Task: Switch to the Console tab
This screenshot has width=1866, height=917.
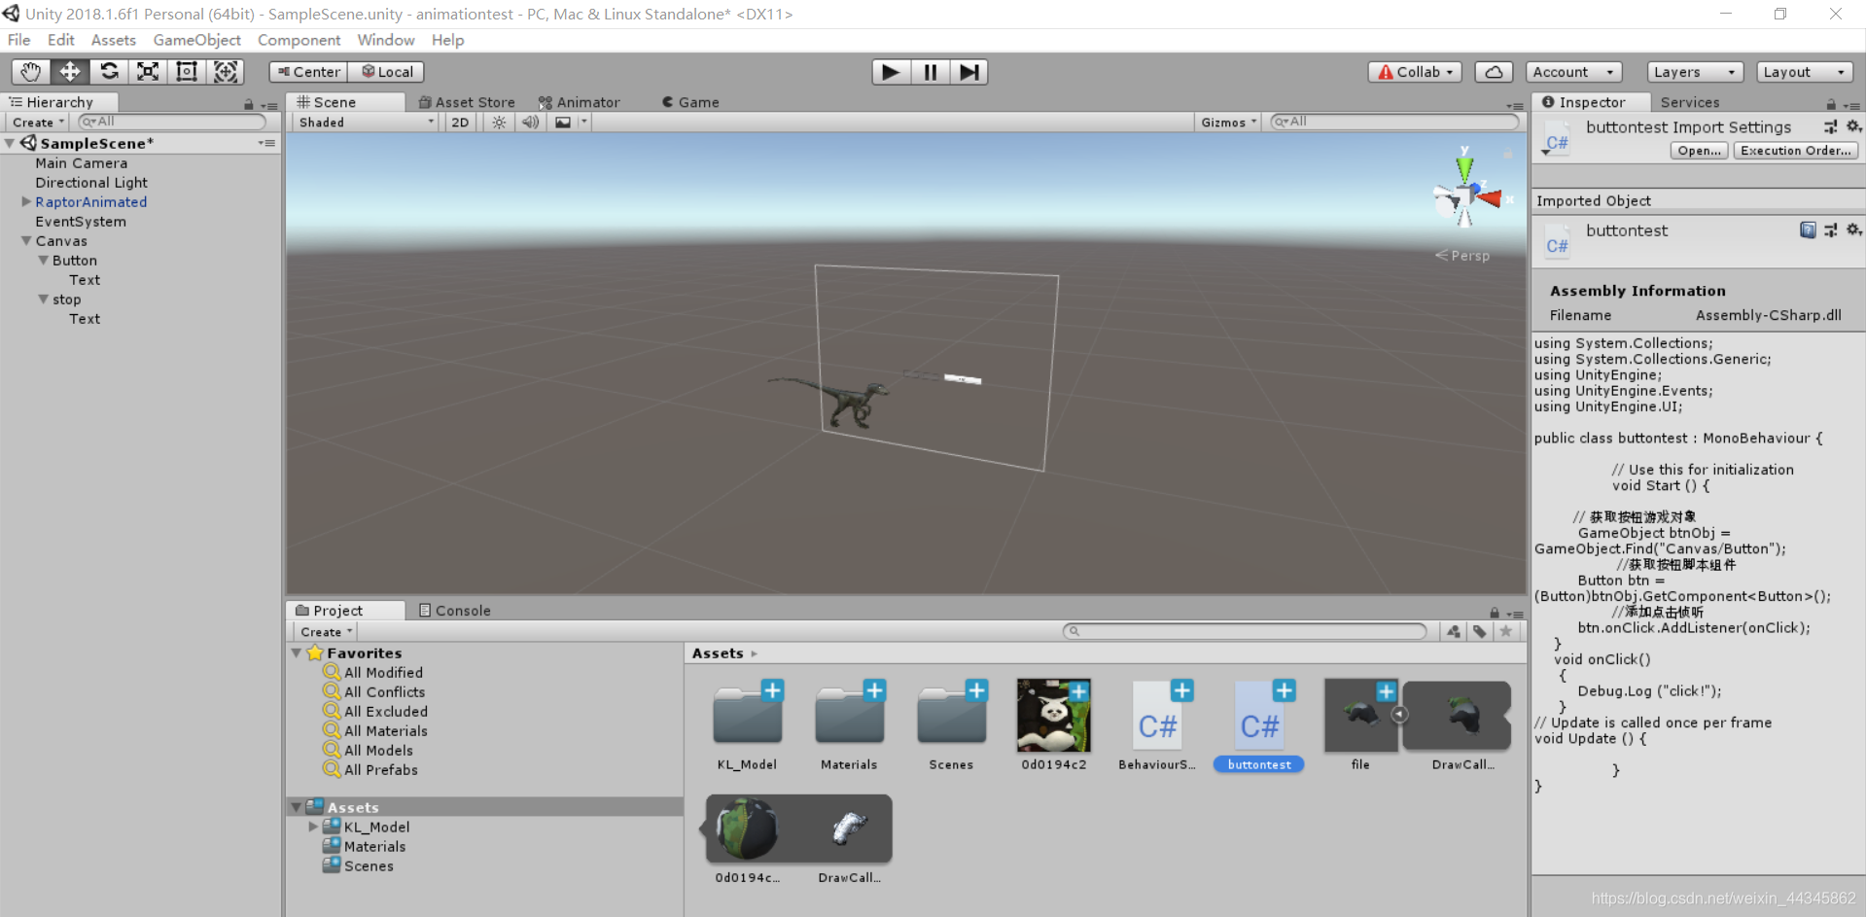Action: pos(454,611)
